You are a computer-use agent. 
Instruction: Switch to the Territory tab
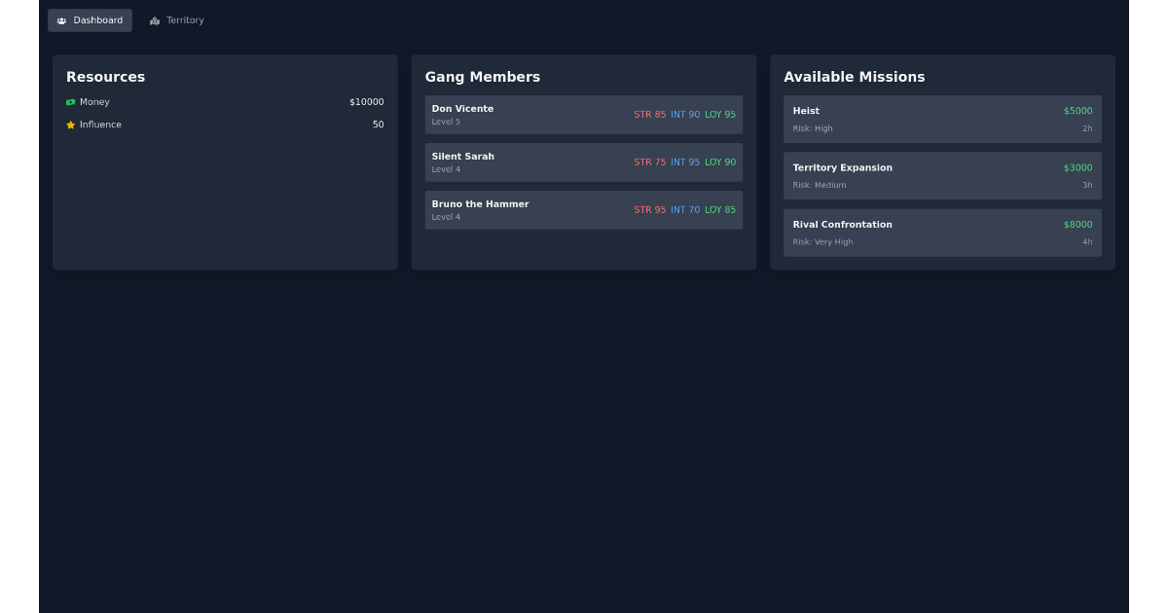[x=176, y=19]
